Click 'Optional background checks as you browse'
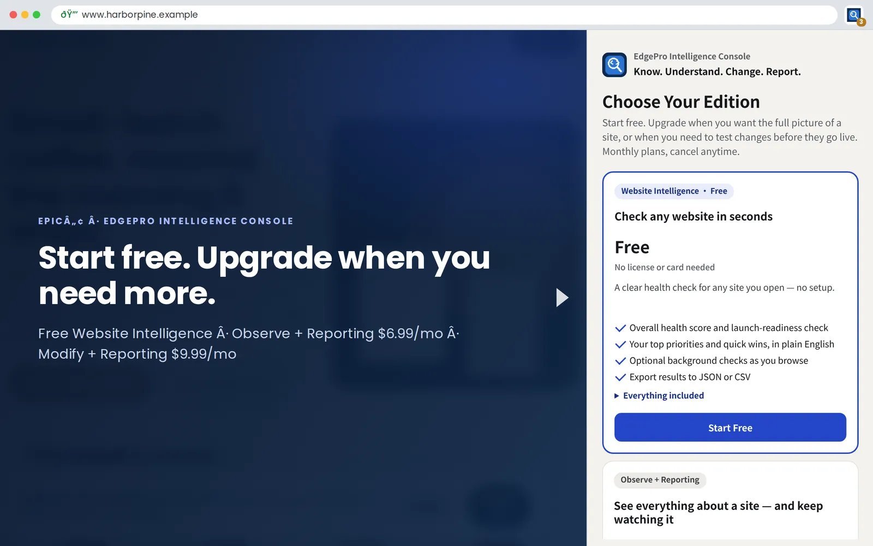The image size is (873, 546). 719,361
